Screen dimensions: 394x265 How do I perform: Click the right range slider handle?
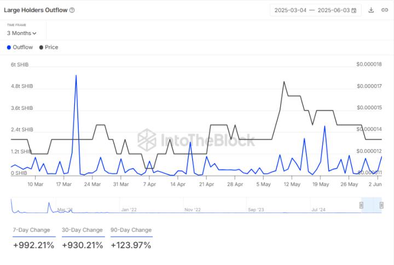381,205
